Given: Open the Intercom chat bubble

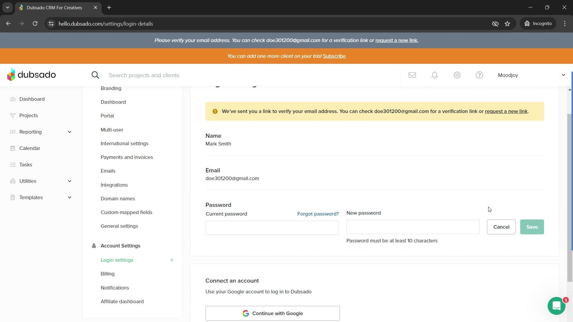Looking at the screenshot, I should 557,306.
